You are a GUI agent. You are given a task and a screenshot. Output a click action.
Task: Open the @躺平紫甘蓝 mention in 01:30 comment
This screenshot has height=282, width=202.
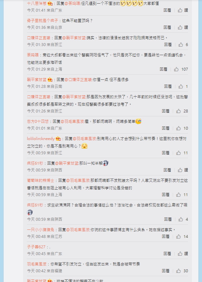[x=74, y=38]
